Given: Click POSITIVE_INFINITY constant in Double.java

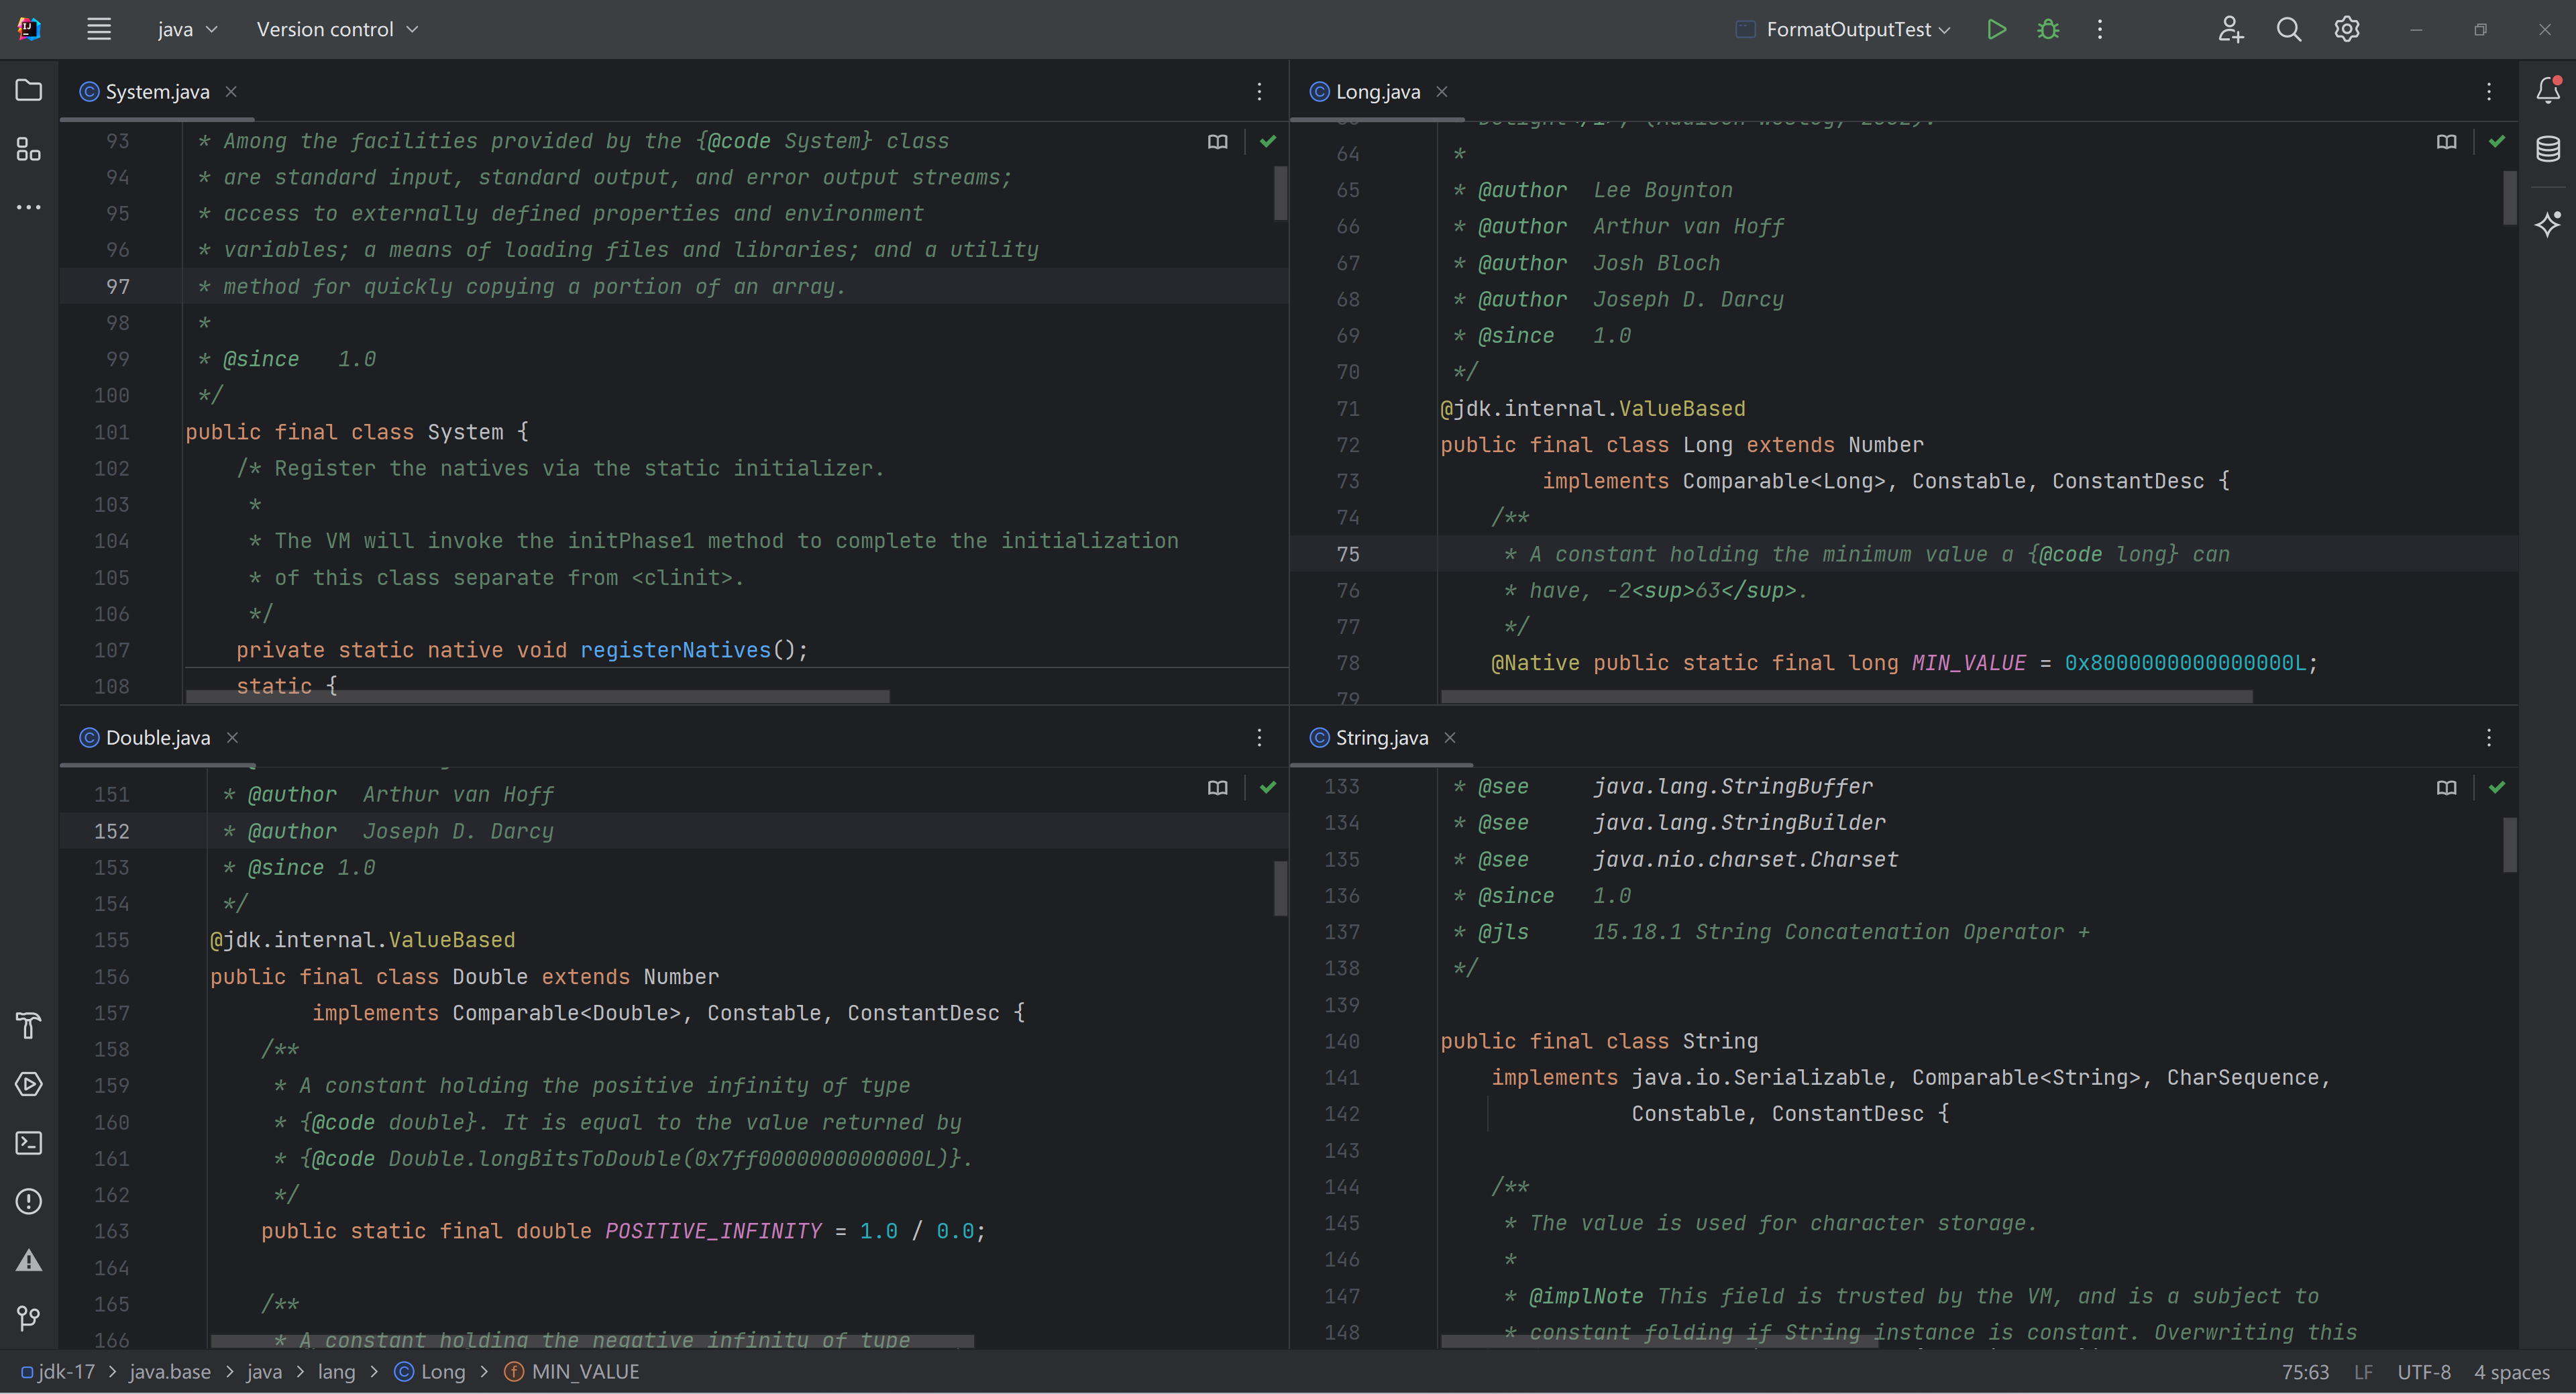Looking at the screenshot, I should click(x=713, y=1231).
